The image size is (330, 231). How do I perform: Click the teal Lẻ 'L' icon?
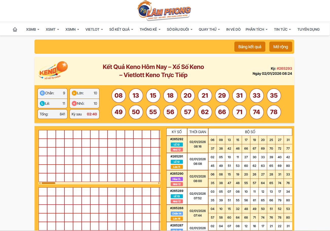[42, 103]
